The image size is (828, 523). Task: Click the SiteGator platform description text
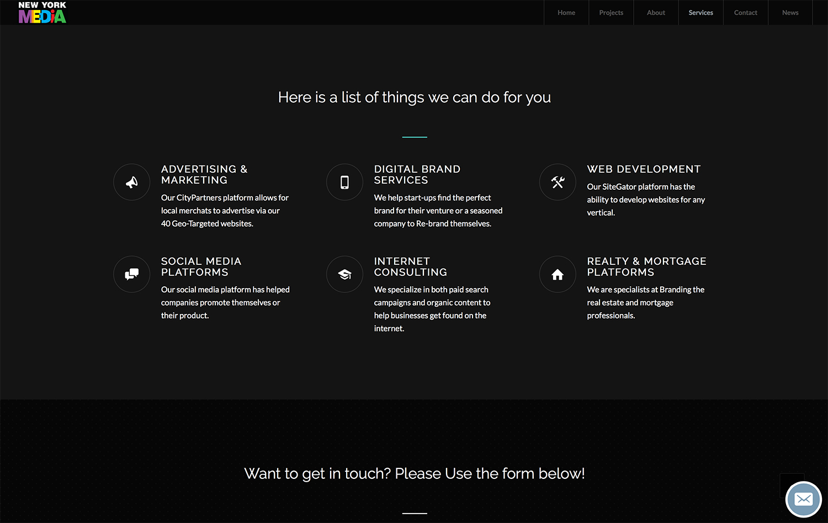pyautogui.click(x=646, y=200)
